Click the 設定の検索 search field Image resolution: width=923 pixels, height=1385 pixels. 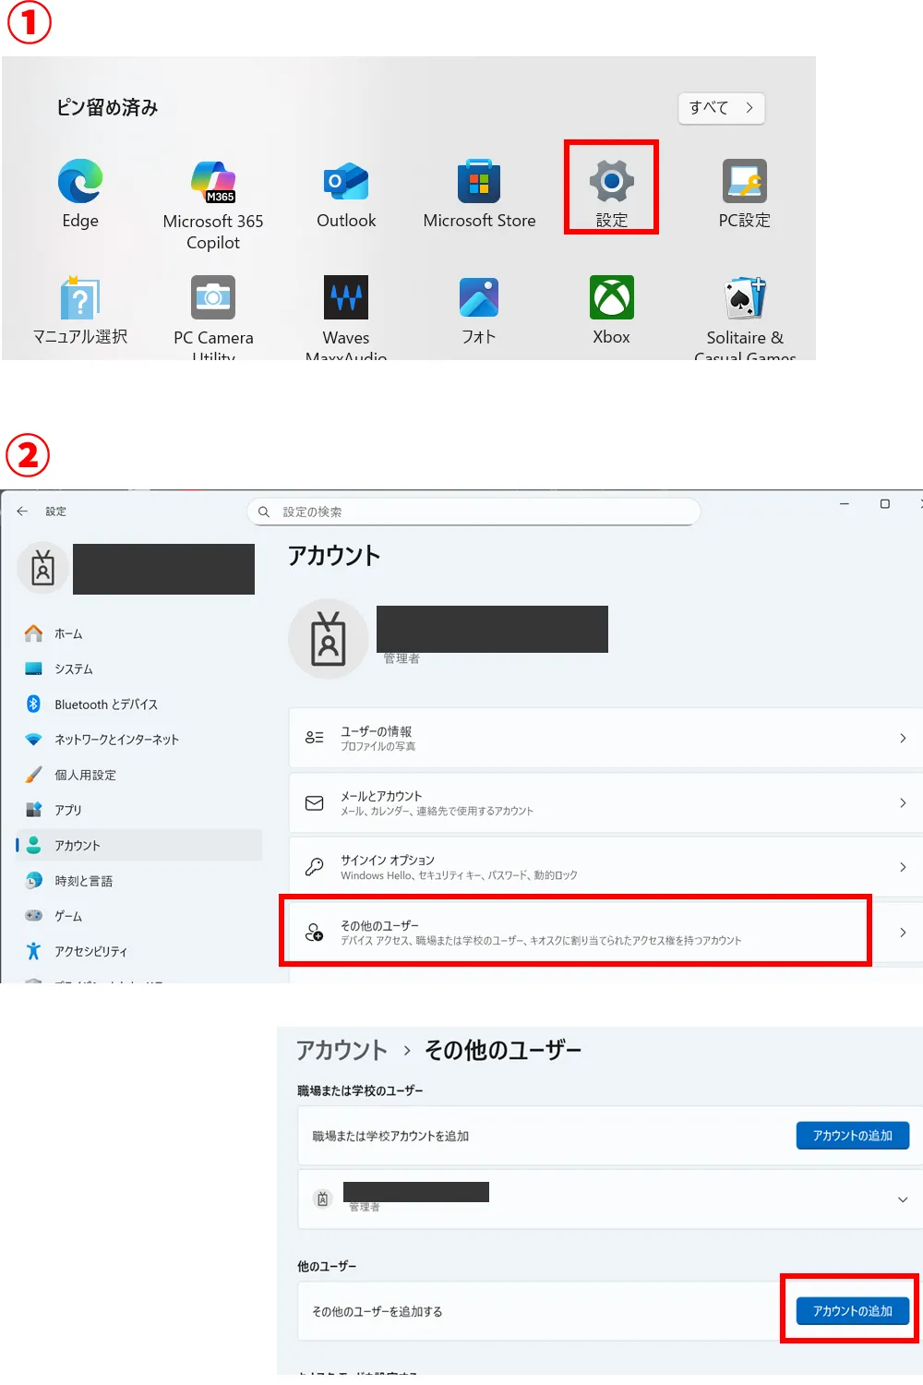(x=473, y=512)
